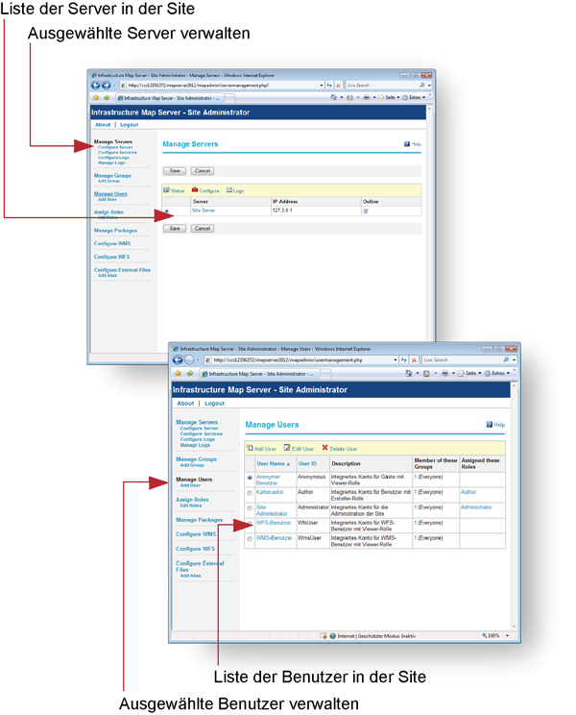Stop loading in Manage Users browser window
The image size is (576, 715).
tap(414, 359)
